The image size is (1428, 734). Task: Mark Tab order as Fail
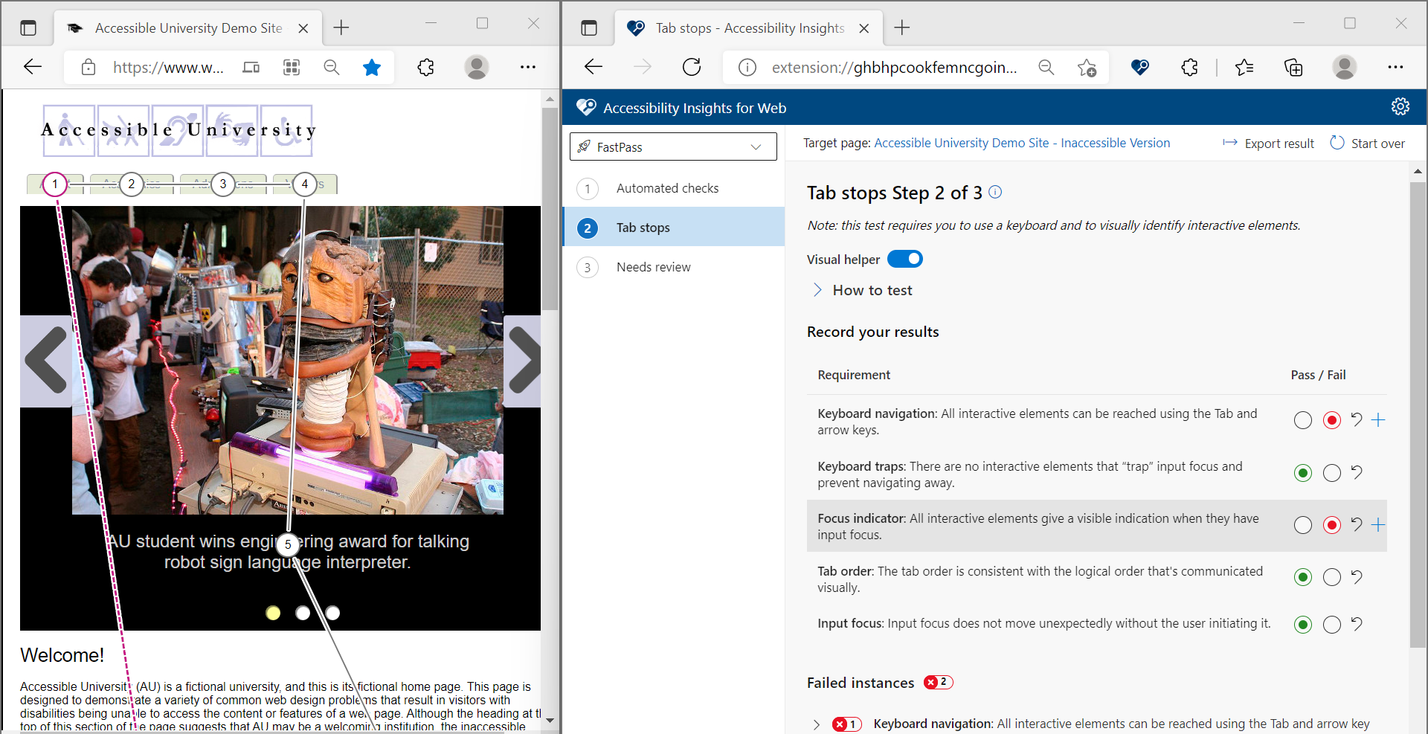[x=1332, y=577]
